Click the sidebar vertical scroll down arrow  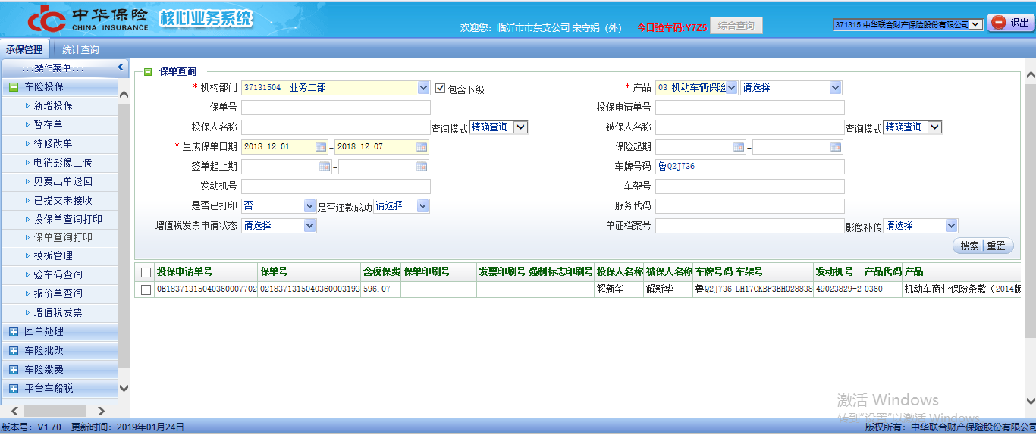[x=124, y=388]
